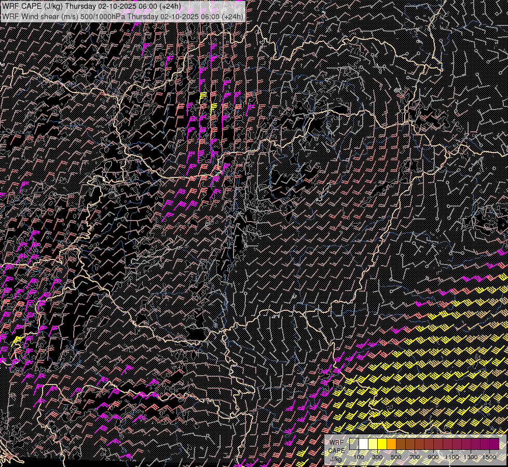Click the white swatch in the CAPE legend
Screen dimensions: 508x467
363,444
